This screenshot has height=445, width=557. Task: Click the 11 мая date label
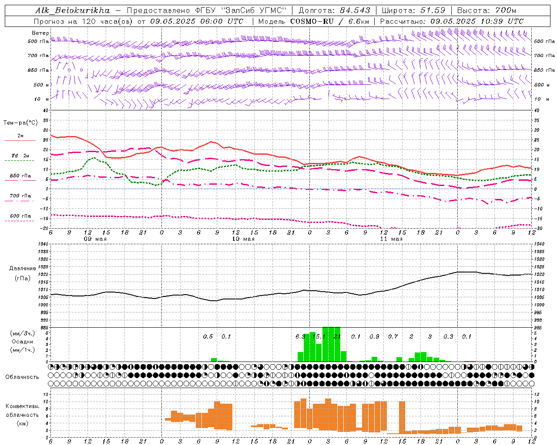391,239
